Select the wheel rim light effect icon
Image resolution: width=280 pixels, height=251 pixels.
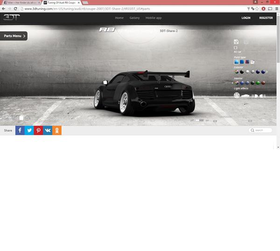(x=237, y=95)
